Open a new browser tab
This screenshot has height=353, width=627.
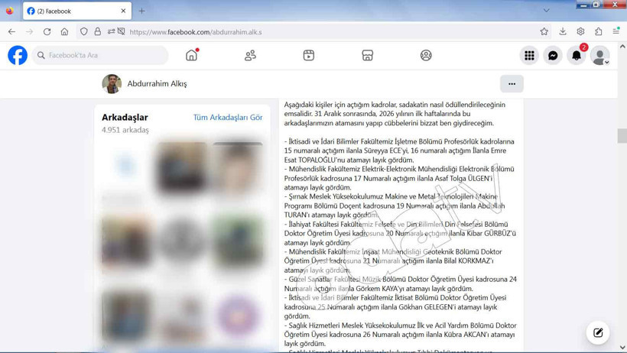(141, 11)
